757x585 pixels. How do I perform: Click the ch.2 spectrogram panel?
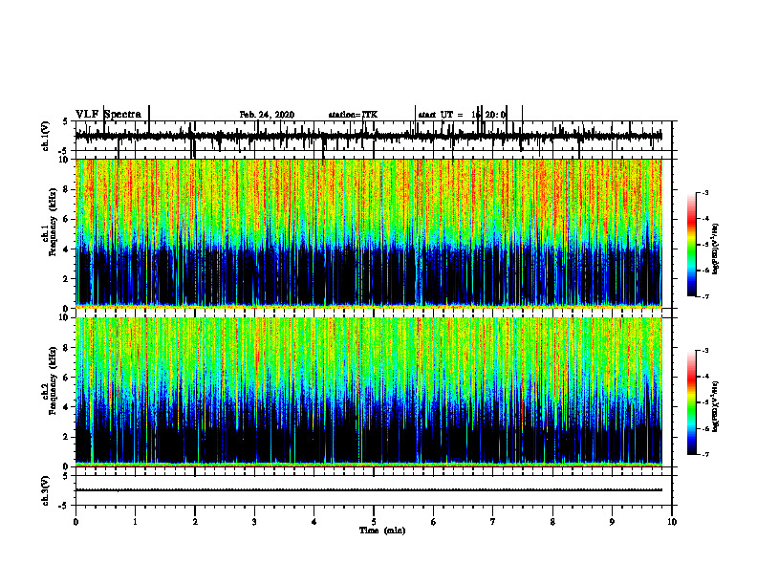[369, 392]
